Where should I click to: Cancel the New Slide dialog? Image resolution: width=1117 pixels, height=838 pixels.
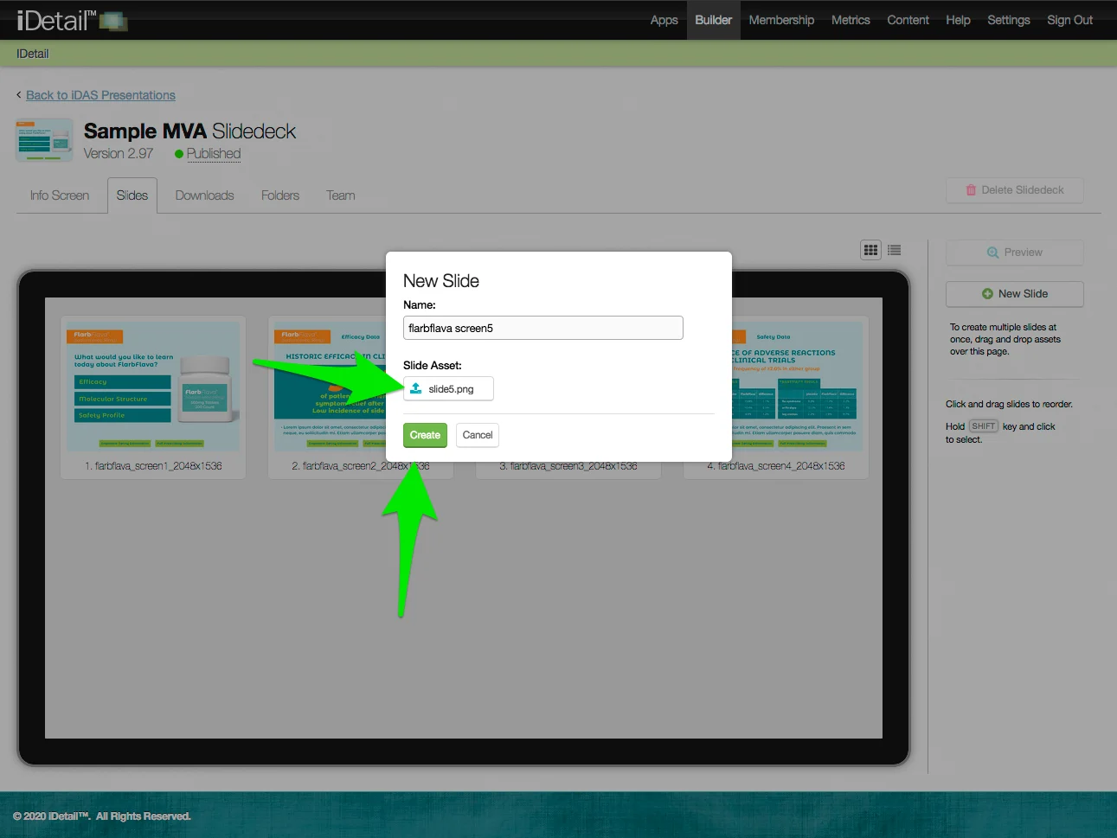click(x=478, y=435)
